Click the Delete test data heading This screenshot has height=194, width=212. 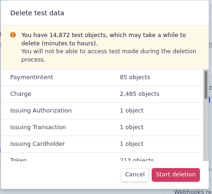click(37, 13)
